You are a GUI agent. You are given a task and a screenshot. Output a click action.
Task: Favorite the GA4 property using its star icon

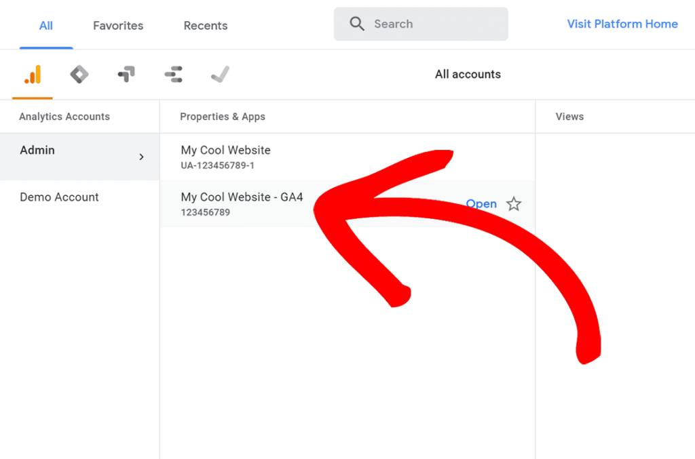tap(514, 203)
